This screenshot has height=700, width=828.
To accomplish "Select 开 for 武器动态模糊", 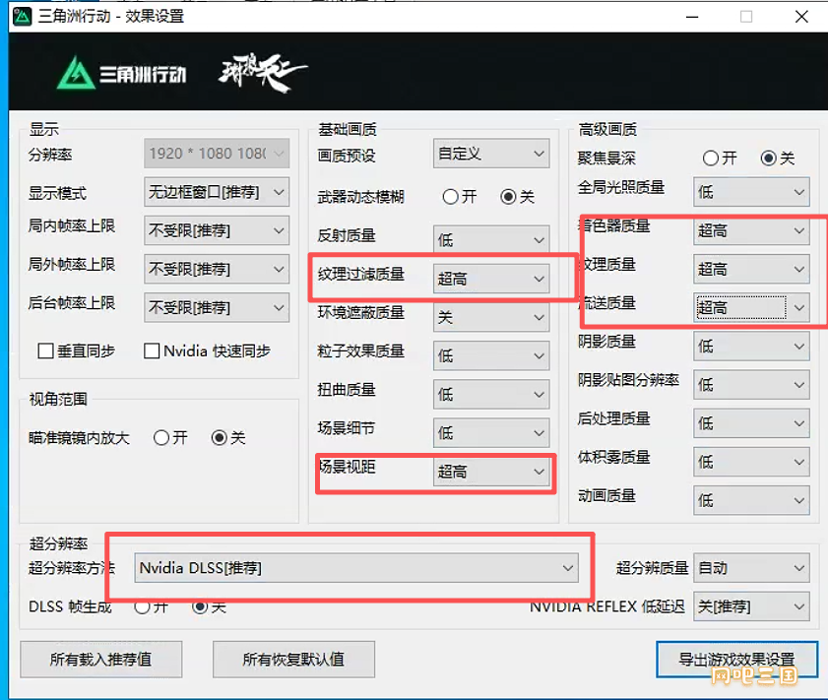I will pyautogui.click(x=450, y=197).
